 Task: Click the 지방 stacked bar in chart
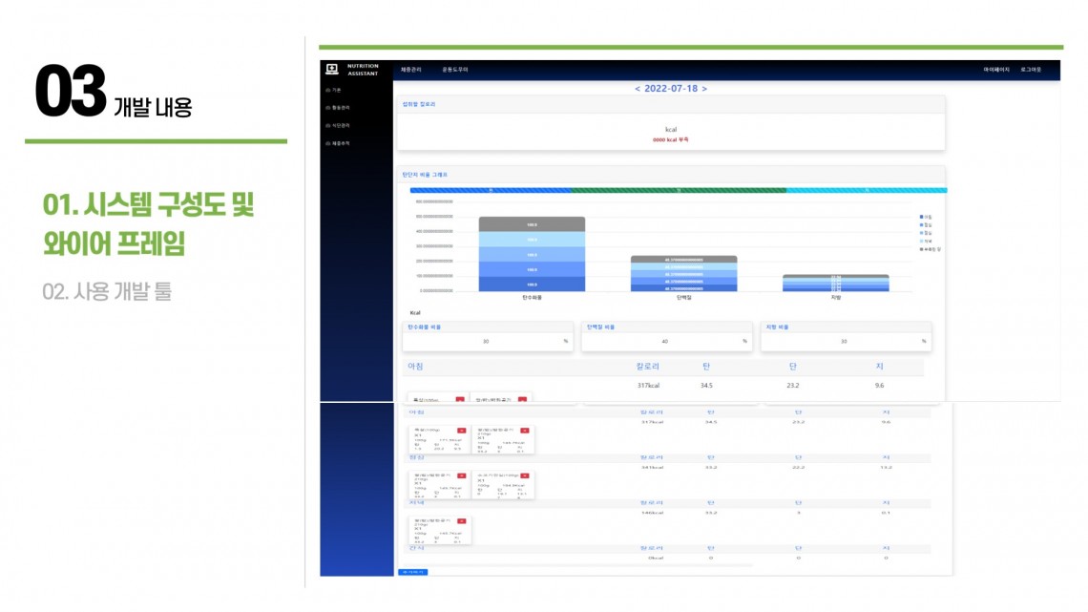(x=835, y=284)
